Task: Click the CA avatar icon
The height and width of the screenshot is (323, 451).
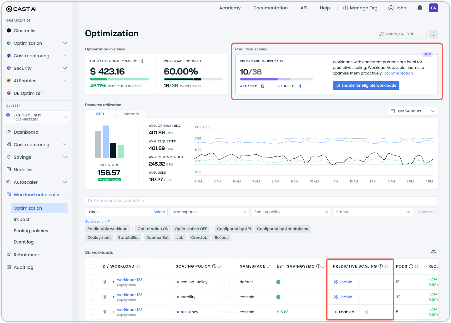Action: tap(433, 8)
